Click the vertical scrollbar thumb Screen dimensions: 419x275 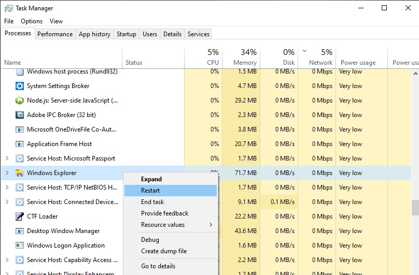tap(415, 208)
